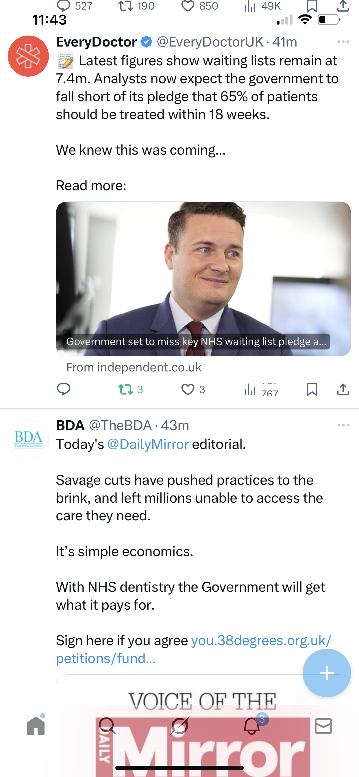Screen dimensions: 359x777
Task: Open the Messages envelope tab
Action: [323, 726]
